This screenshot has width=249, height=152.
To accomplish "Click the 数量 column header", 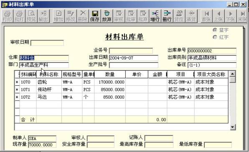I will (x=110, y=75).
